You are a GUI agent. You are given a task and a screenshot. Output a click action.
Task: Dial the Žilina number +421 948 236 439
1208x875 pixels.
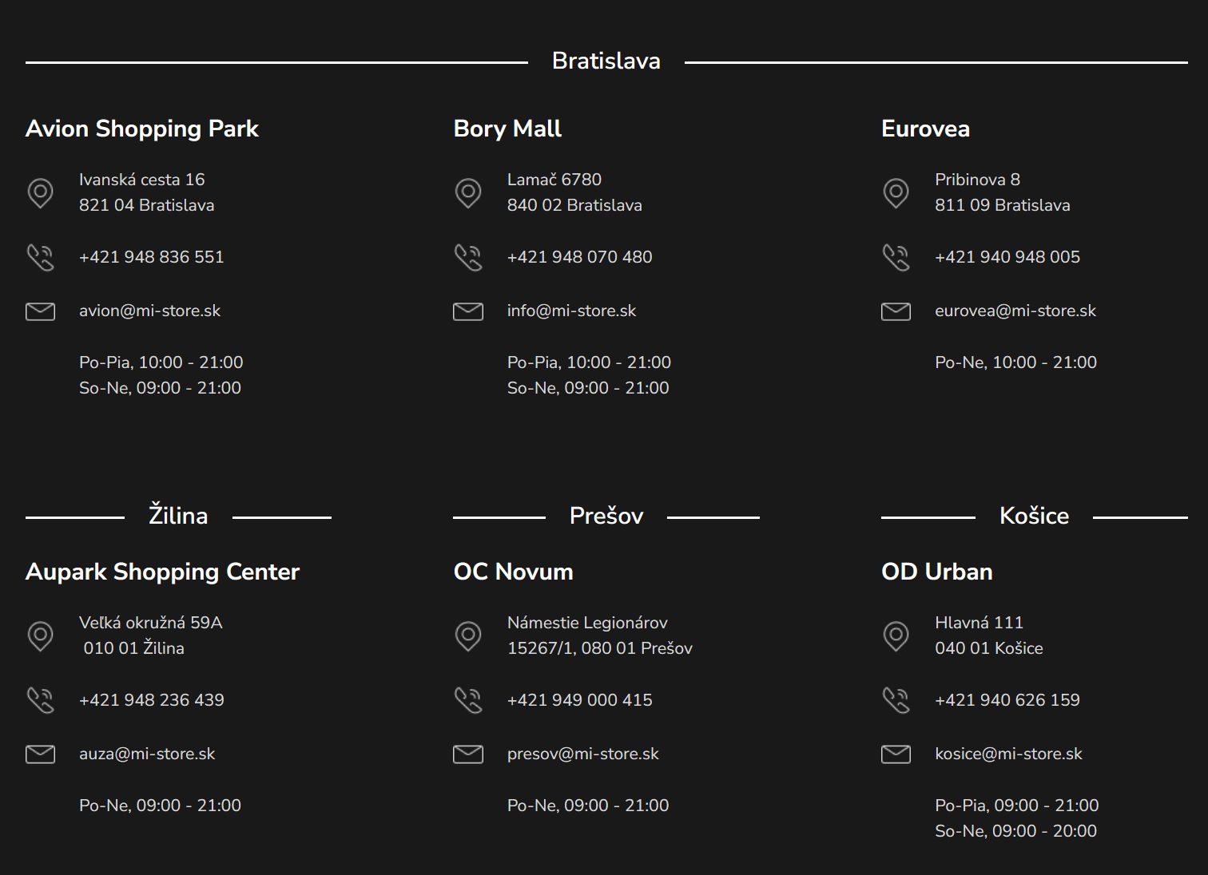pos(151,700)
